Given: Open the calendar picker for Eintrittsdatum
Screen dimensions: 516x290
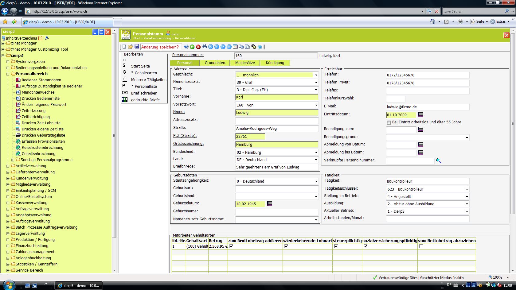Looking at the screenshot, I should pyautogui.click(x=420, y=114).
